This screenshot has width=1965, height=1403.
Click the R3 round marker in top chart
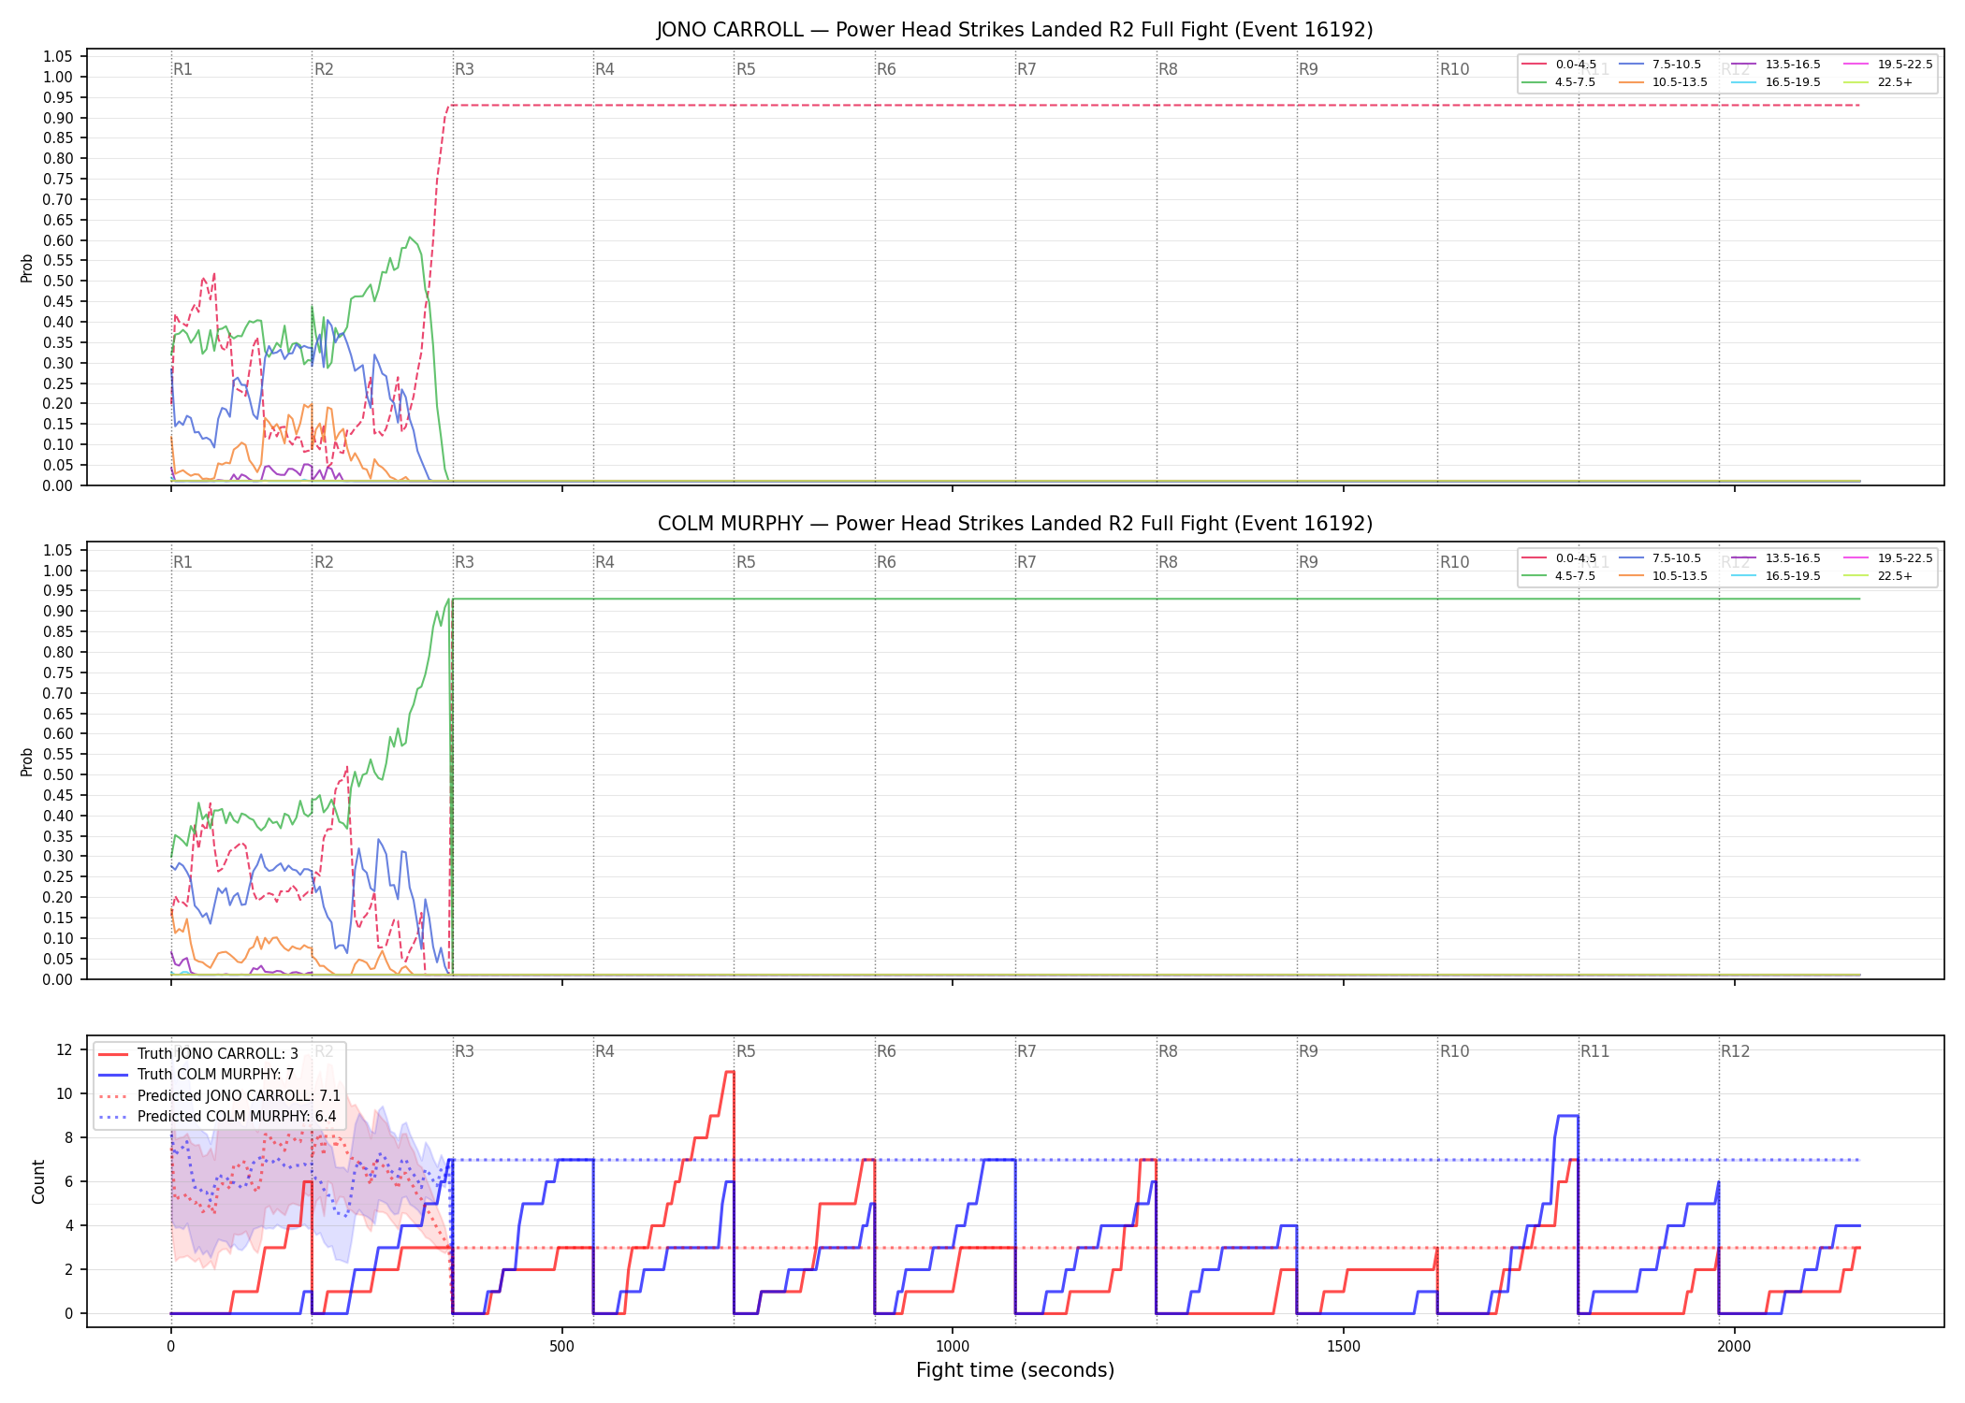[464, 69]
